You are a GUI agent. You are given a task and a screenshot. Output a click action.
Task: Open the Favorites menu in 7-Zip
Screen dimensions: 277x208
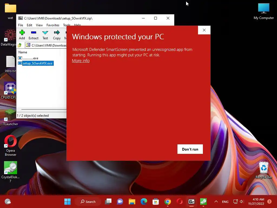pos(53,25)
